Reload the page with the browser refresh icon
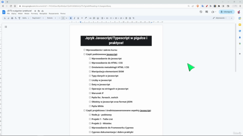The height and width of the screenshot is (136, 243). coord(11,6)
